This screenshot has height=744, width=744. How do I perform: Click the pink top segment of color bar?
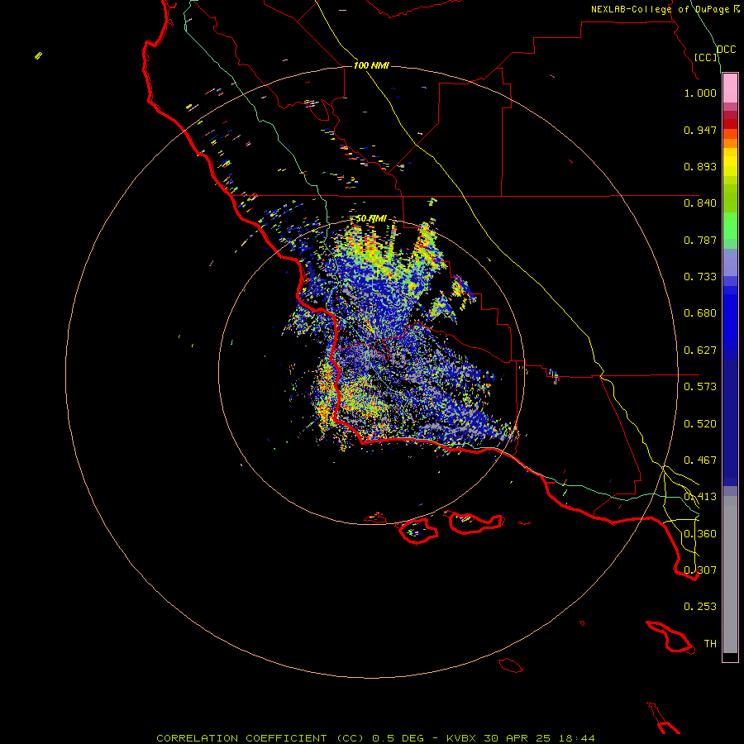click(730, 88)
